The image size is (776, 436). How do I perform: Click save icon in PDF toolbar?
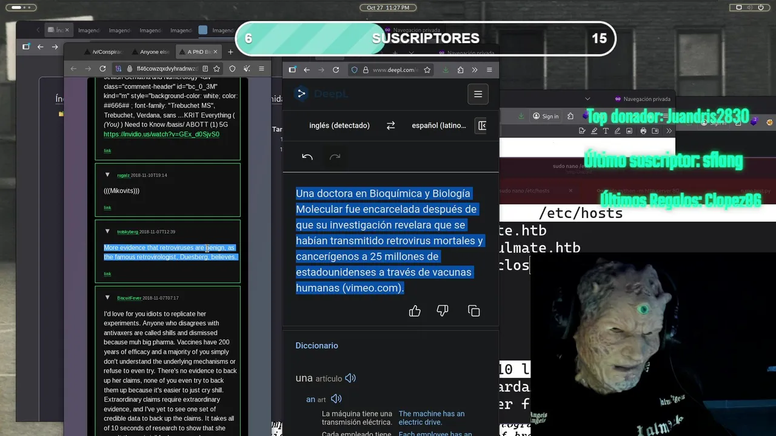click(x=655, y=131)
